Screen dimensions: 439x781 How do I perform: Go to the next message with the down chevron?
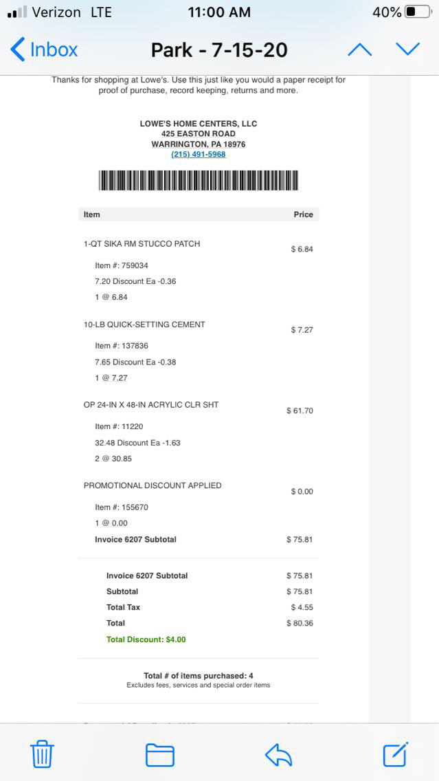(407, 49)
